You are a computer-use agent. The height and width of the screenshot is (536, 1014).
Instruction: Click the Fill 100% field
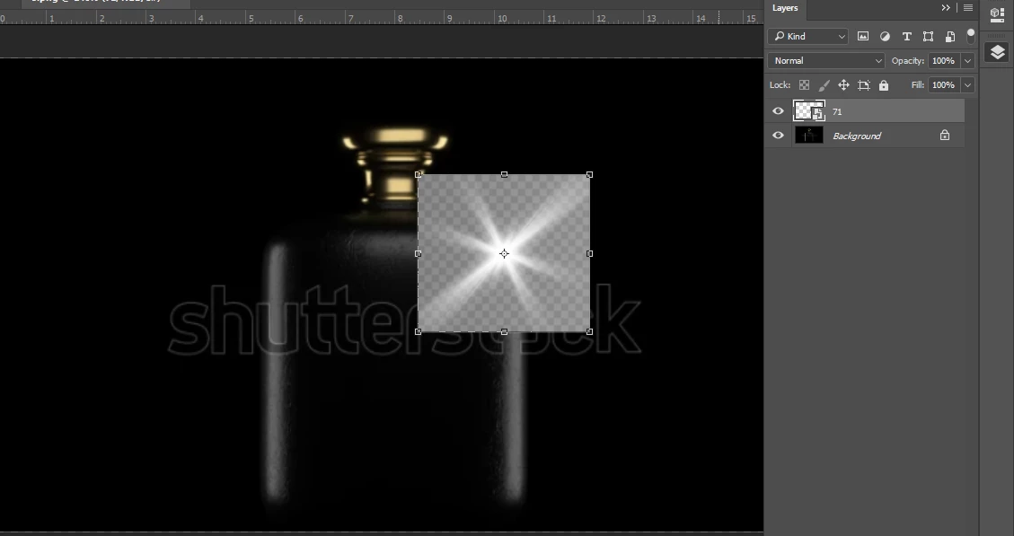tap(944, 84)
